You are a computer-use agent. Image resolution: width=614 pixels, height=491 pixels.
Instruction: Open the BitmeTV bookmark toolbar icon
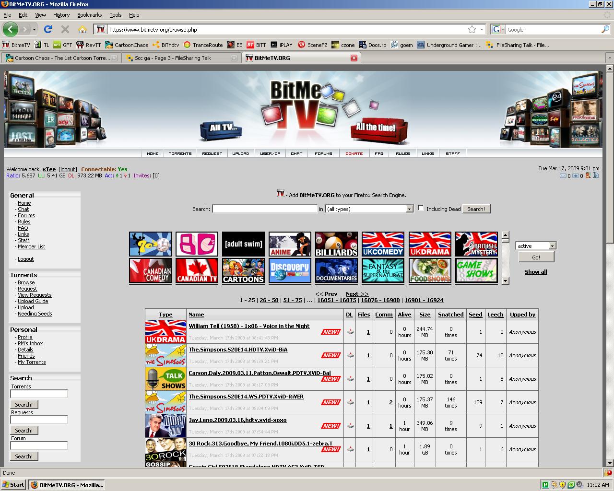[16, 45]
